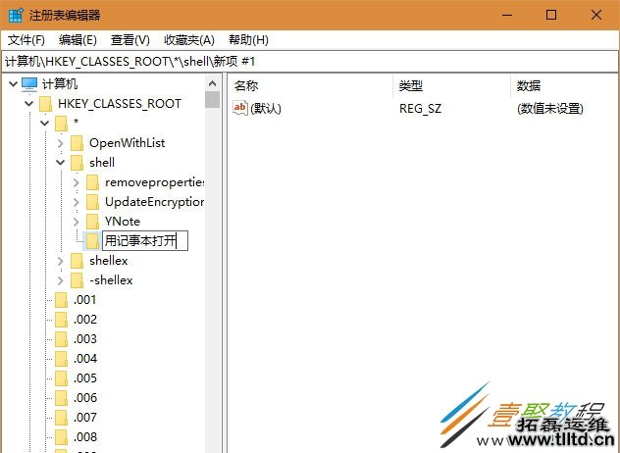620x453 pixels.
Task: Collapse the * key node
Action: point(45,123)
